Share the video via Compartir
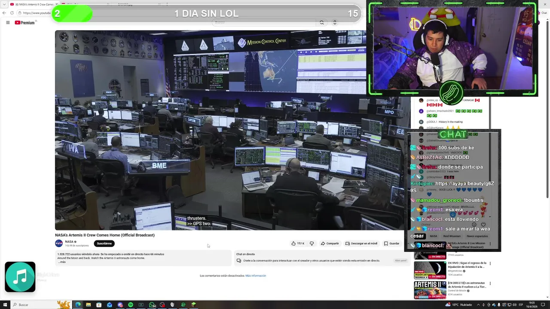This screenshot has width=550, height=309. tap(330, 243)
